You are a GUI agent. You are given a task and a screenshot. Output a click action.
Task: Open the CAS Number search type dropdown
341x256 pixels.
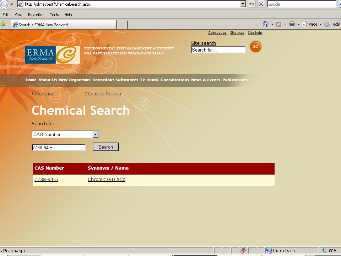click(x=65, y=134)
